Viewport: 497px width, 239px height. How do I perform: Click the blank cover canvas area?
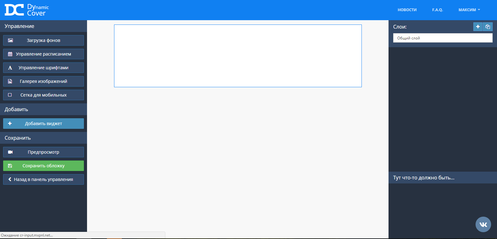point(238,56)
